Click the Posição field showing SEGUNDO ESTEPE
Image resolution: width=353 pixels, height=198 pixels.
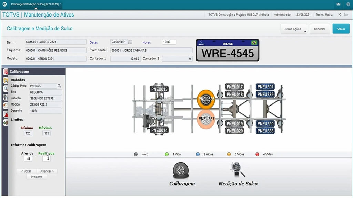(x=45, y=98)
